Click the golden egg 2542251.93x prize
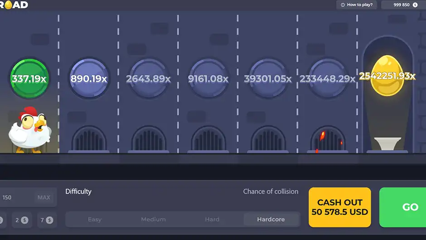 [387, 76]
